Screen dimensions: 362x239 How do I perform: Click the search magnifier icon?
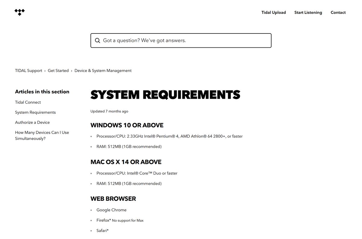pyautogui.click(x=97, y=40)
